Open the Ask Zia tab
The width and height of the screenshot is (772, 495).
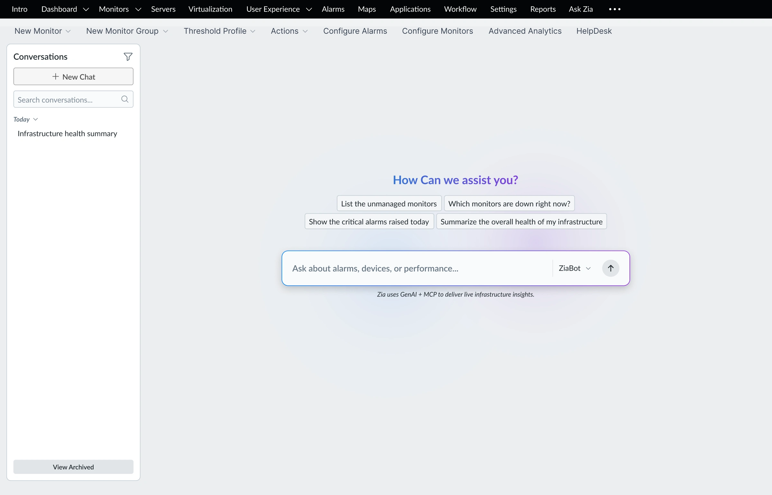(581, 9)
